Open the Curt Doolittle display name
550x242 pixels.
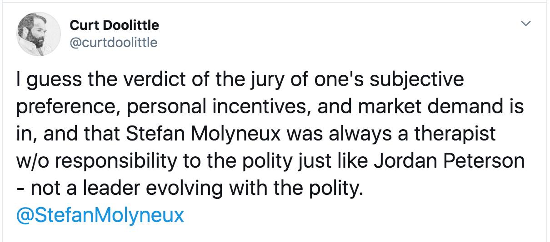[115, 25]
